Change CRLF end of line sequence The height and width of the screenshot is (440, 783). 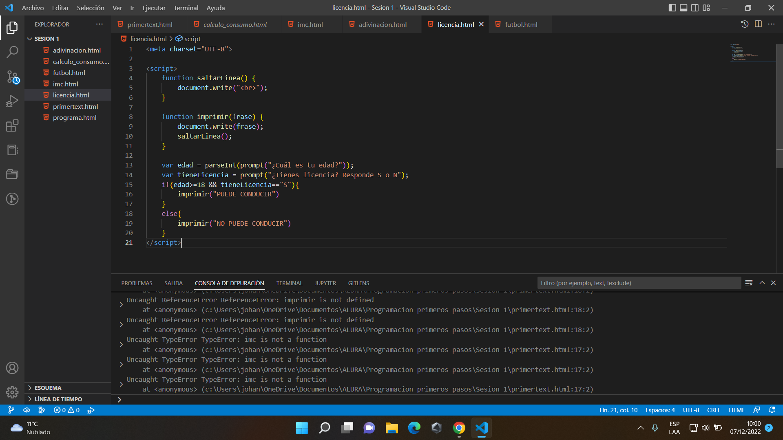click(714, 410)
